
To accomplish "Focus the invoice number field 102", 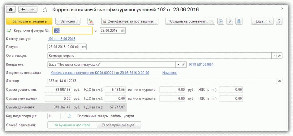I will tap(73, 31).
